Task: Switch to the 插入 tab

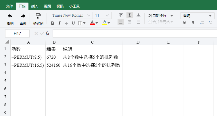Action: [34, 6]
